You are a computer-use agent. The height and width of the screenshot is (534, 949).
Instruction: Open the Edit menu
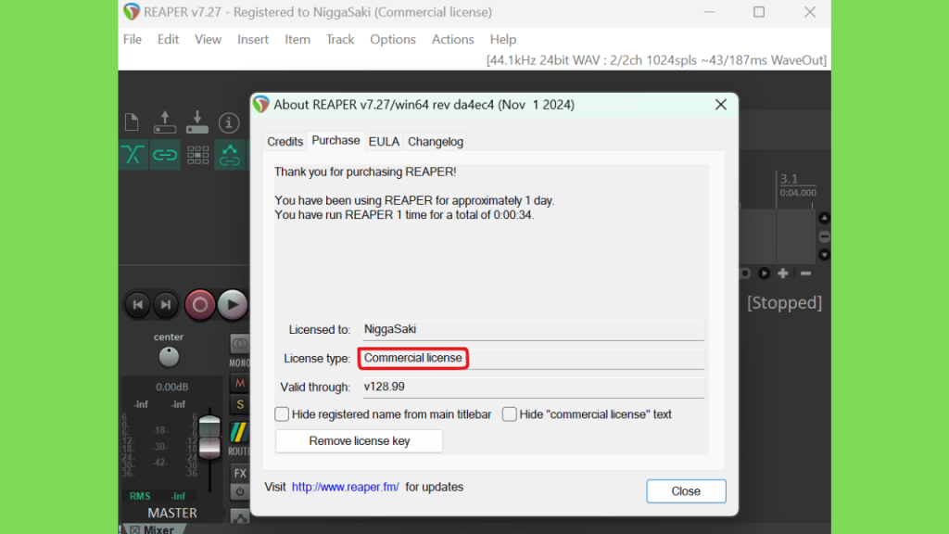pyautogui.click(x=168, y=39)
